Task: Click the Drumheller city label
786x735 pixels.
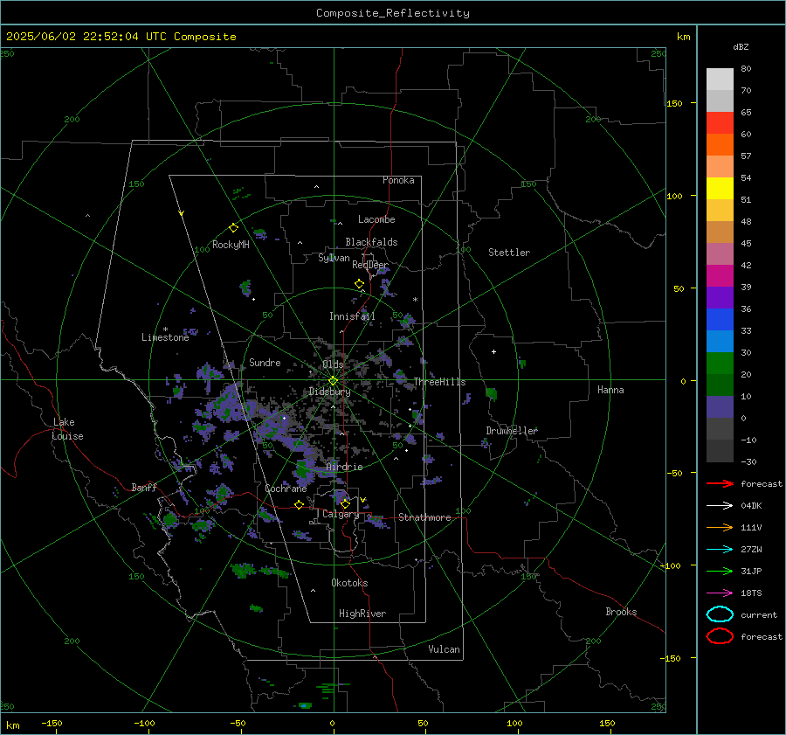Action: (511, 431)
